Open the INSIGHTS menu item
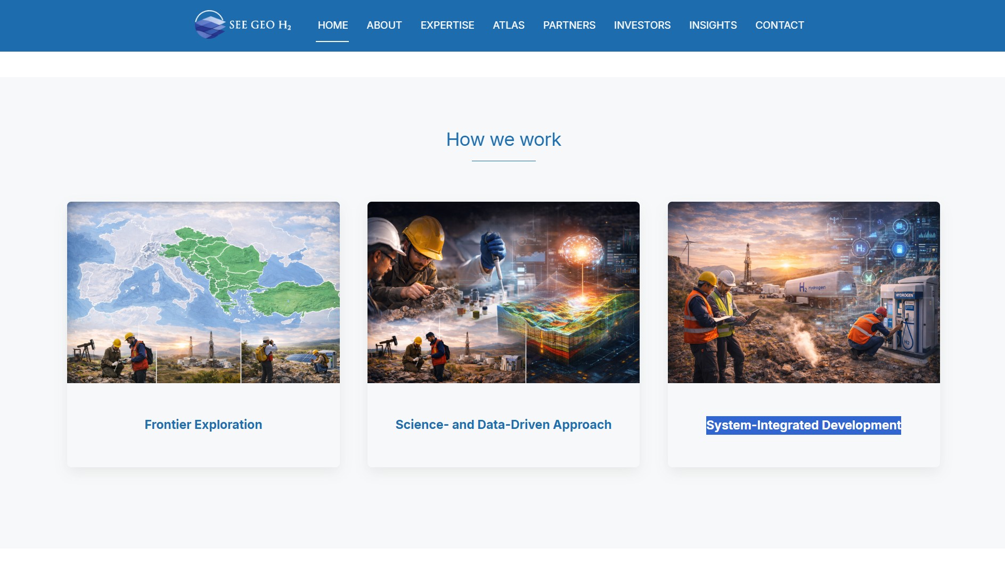 pyautogui.click(x=713, y=25)
